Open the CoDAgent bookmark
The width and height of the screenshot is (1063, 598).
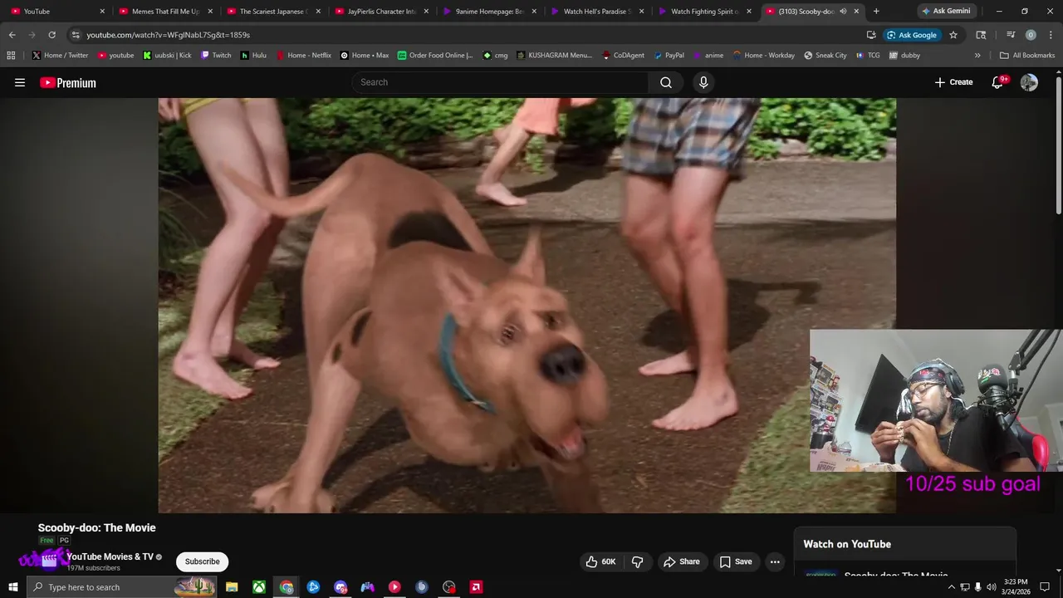[623, 56]
